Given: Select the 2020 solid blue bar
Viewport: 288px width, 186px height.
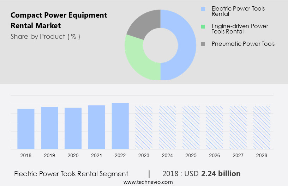Looking at the screenshot, I should click(x=73, y=128).
